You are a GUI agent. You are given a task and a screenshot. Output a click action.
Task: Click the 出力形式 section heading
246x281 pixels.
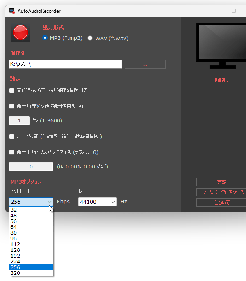[53, 28]
